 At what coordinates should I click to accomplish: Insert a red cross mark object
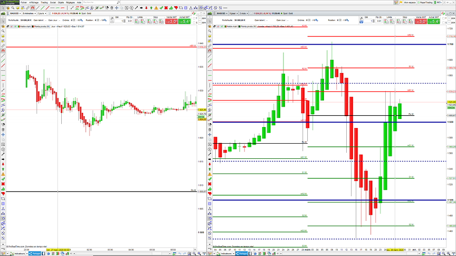click(x=166, y=8)
